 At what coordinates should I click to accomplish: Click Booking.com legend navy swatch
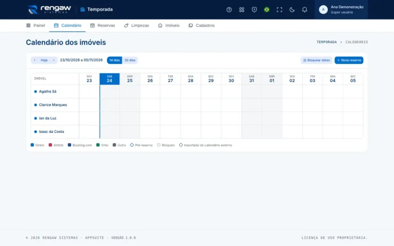(x=69, y=145)
